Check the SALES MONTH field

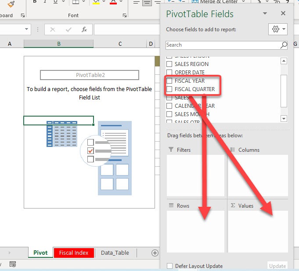click(x=169, y=114)
